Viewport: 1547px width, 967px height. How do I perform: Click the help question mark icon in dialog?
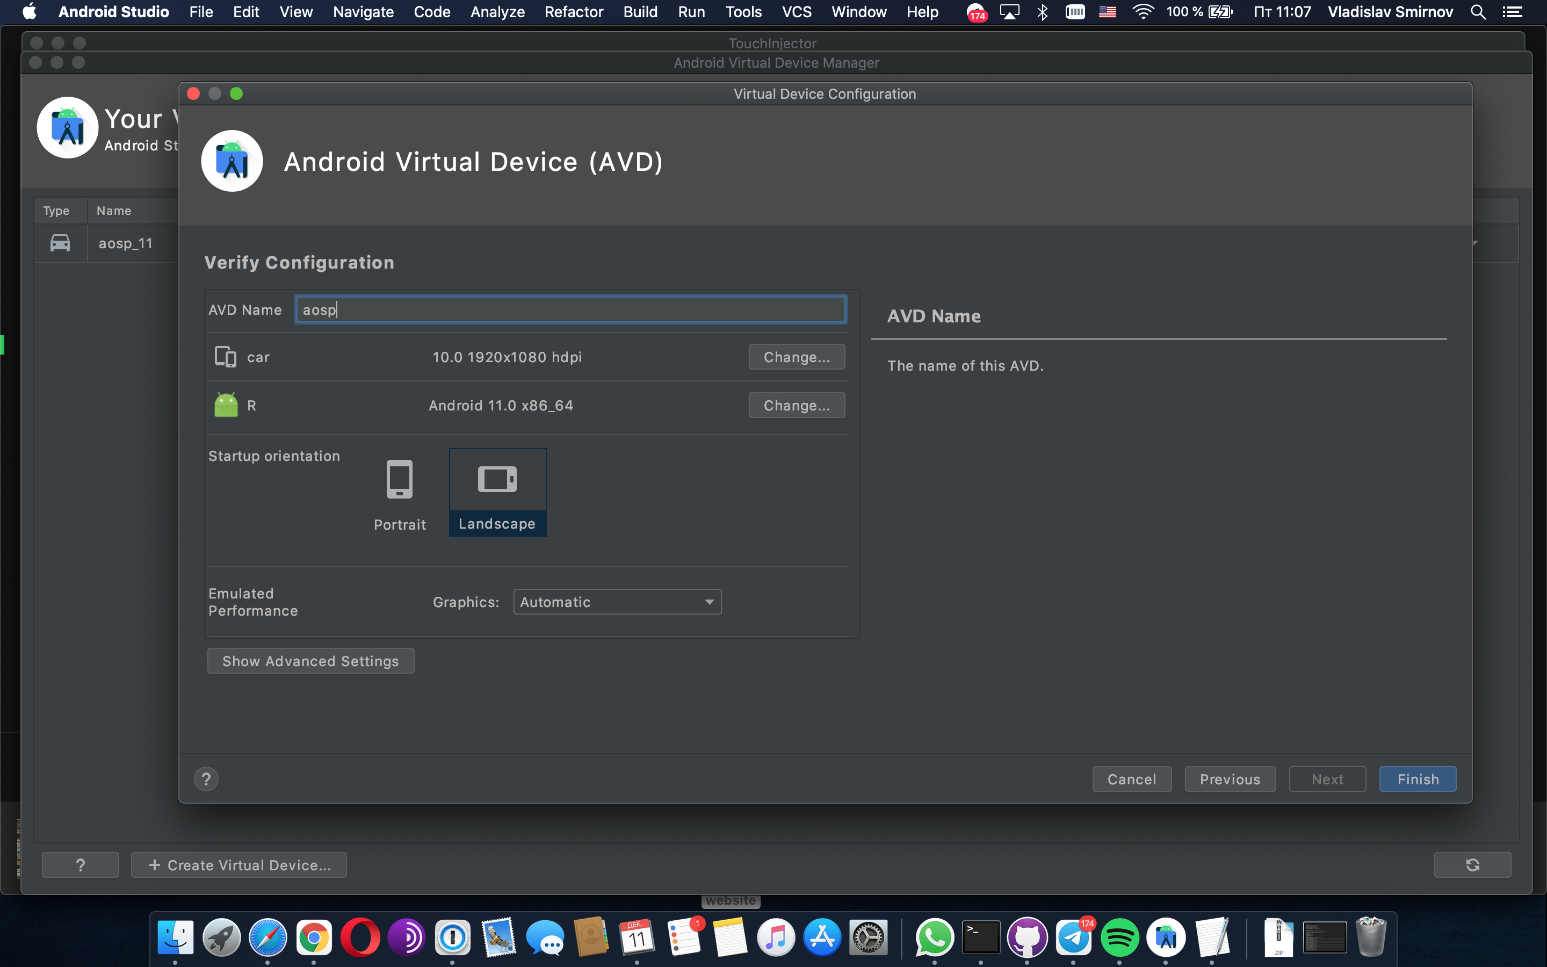click(x=206, y=779)
